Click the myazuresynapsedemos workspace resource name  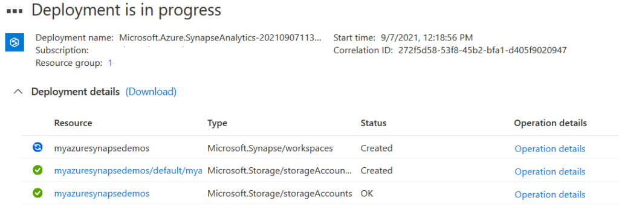point(102,149)
